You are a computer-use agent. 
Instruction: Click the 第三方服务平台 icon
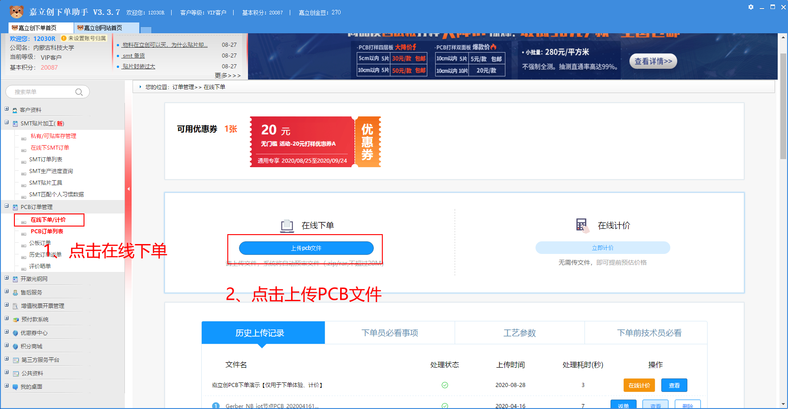(x=16, y=360)
